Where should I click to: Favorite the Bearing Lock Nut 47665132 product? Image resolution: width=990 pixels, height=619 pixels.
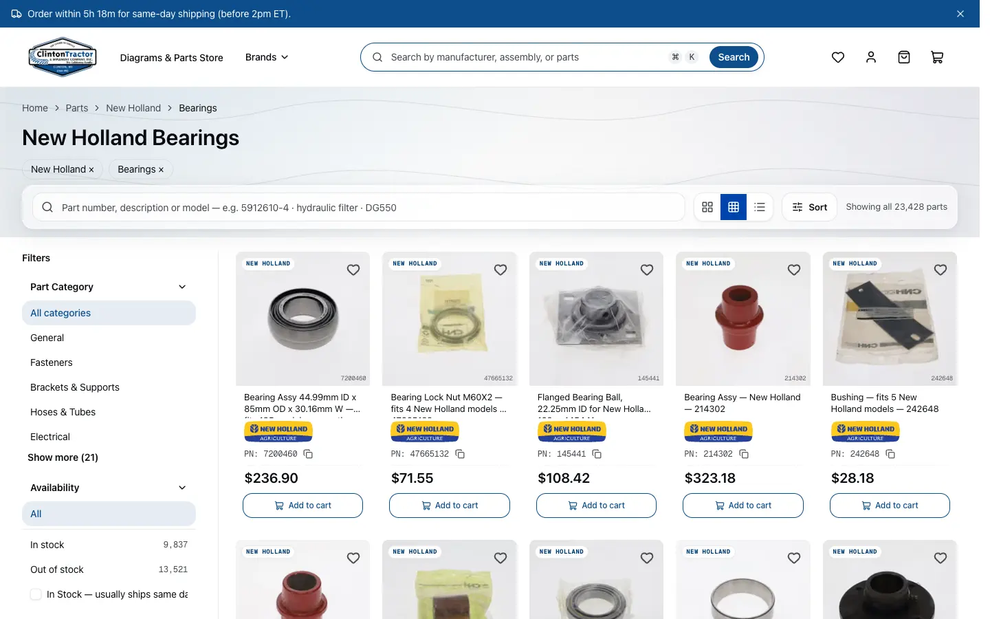click(x=500, y=270)
